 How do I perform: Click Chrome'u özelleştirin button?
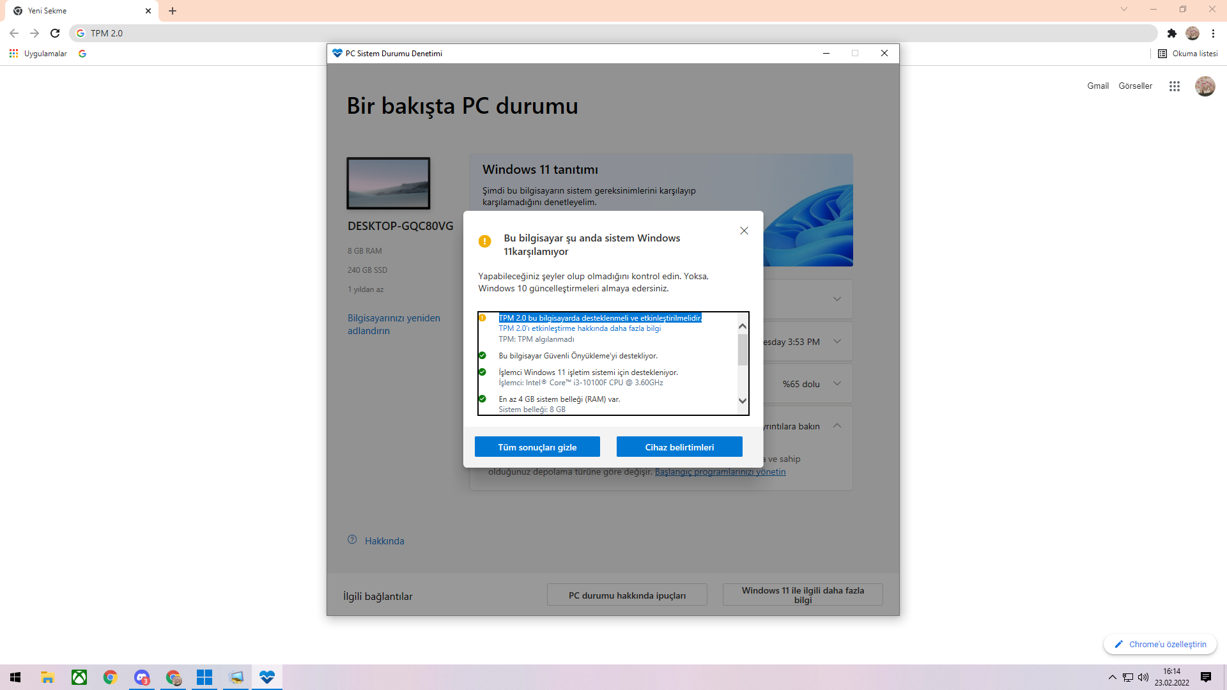(x=1160, y=645)
